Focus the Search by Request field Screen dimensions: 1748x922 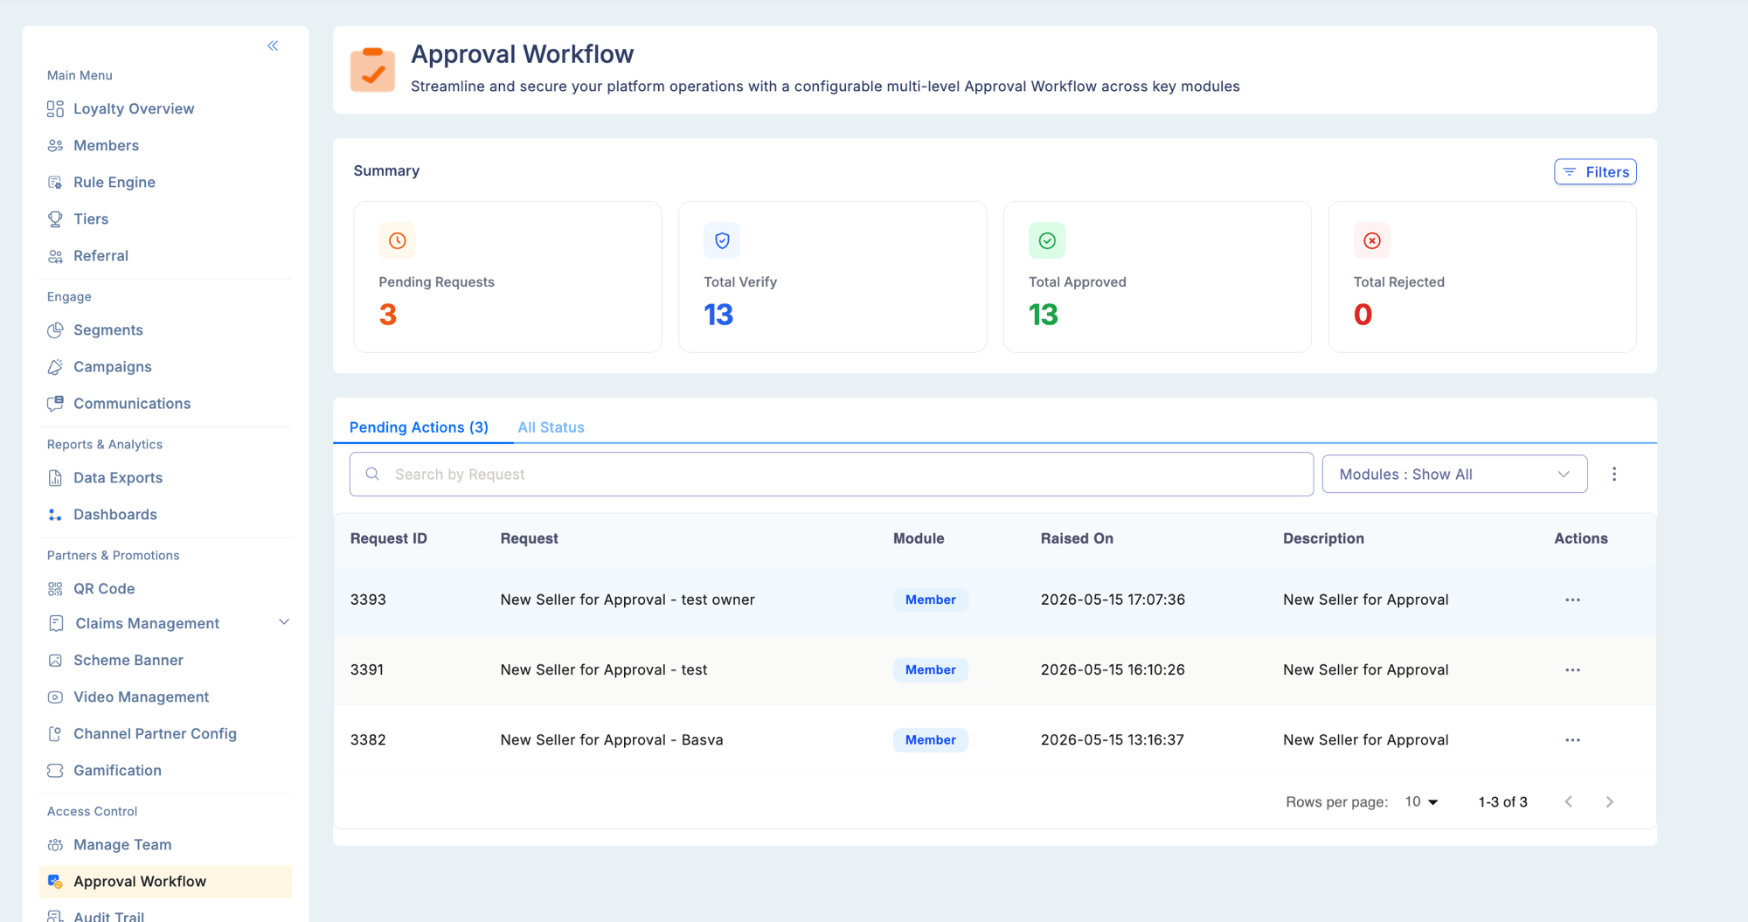pyautogui.click(x=831, y=474)
